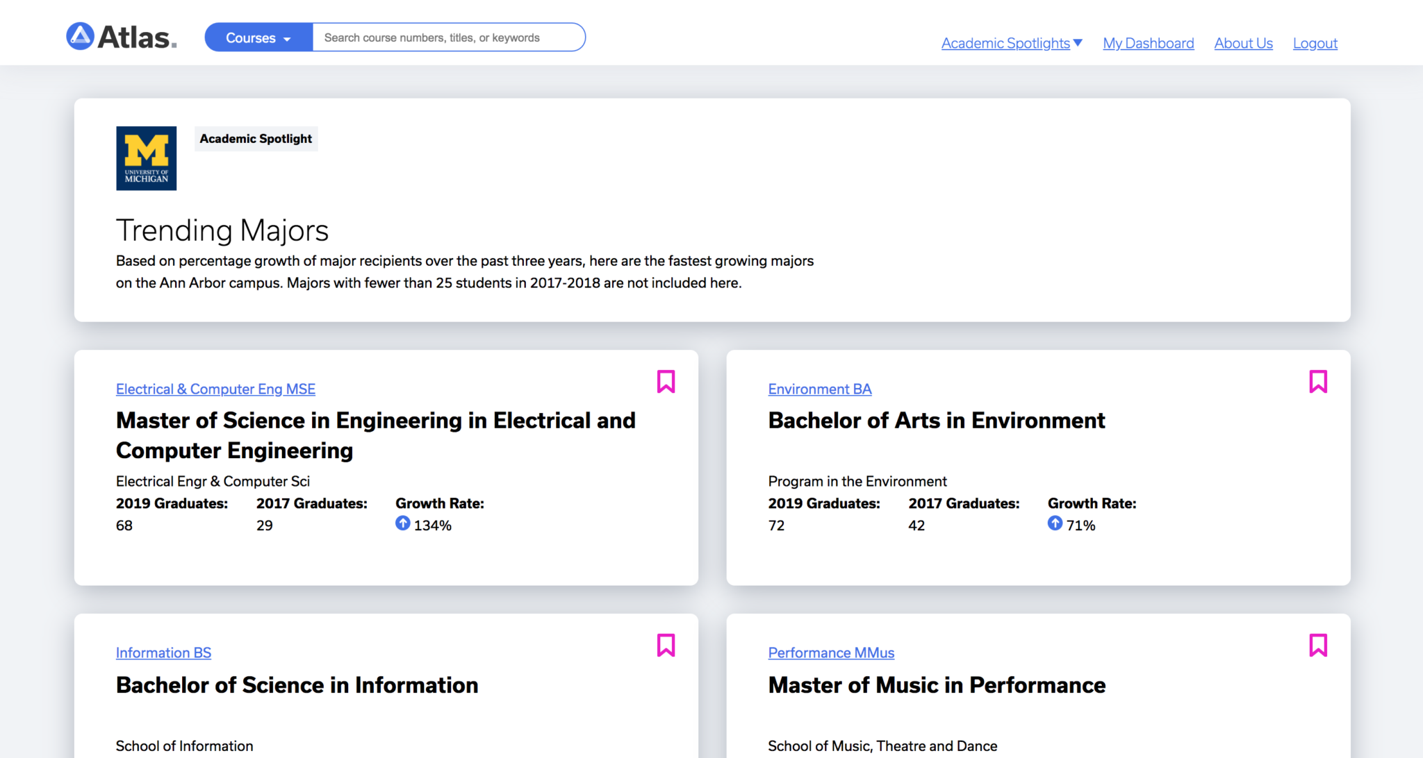
Task: Click the Academic Spotlight badge
Action: coord(255,138)
